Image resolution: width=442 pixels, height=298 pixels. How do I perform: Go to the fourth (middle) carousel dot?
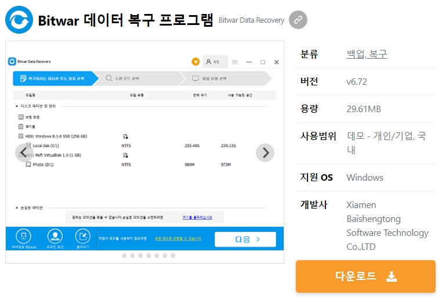click(148, 256)
